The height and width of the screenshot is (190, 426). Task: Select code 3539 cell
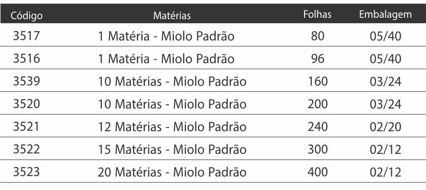(26, 81)
